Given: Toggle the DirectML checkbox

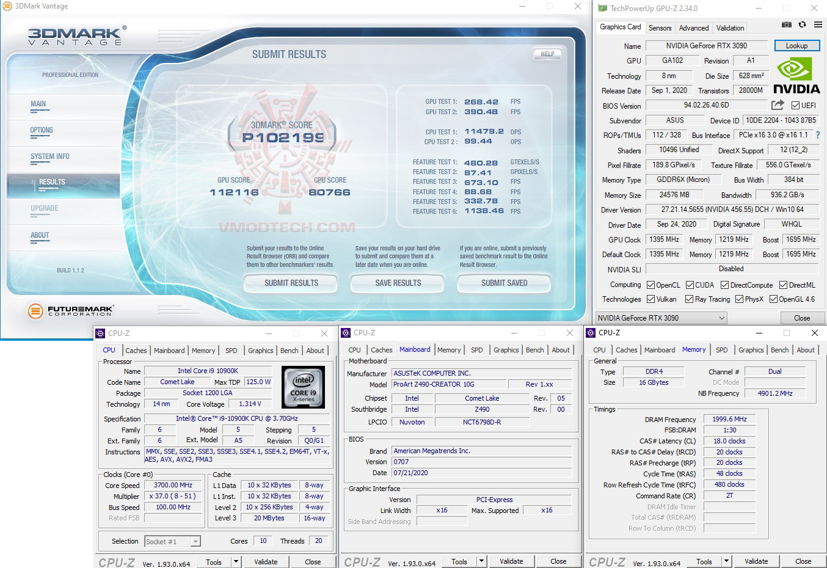Looking at the screenshot, I should click(x=783, y=285).
